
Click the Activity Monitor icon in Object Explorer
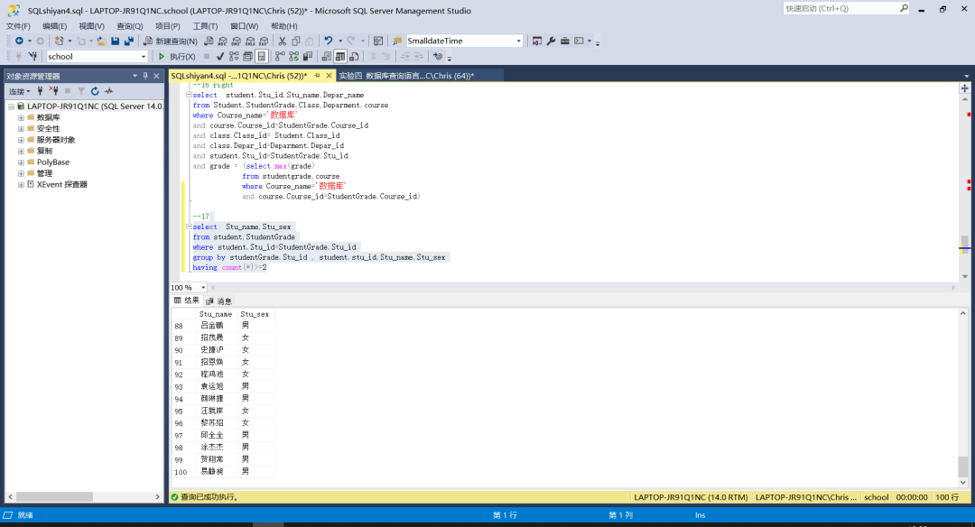pyautogui.click(x=108, y=91)
